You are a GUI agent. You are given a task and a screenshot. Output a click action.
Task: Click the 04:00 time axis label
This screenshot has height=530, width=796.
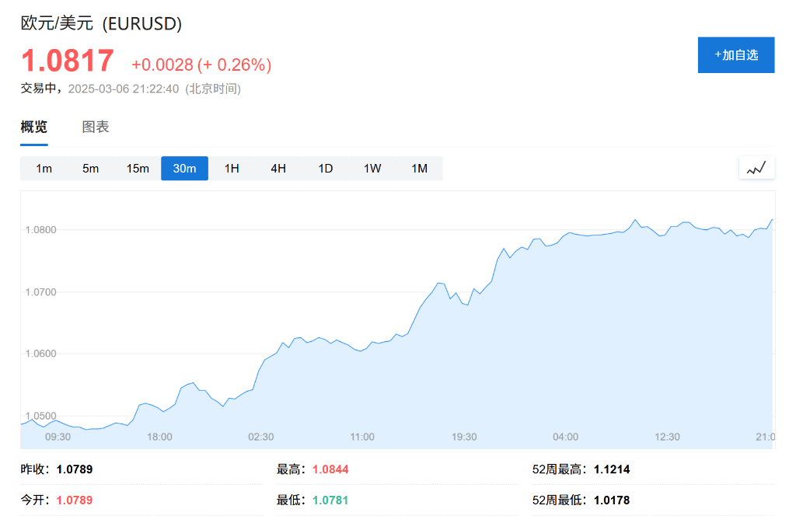tap(566, 437)
